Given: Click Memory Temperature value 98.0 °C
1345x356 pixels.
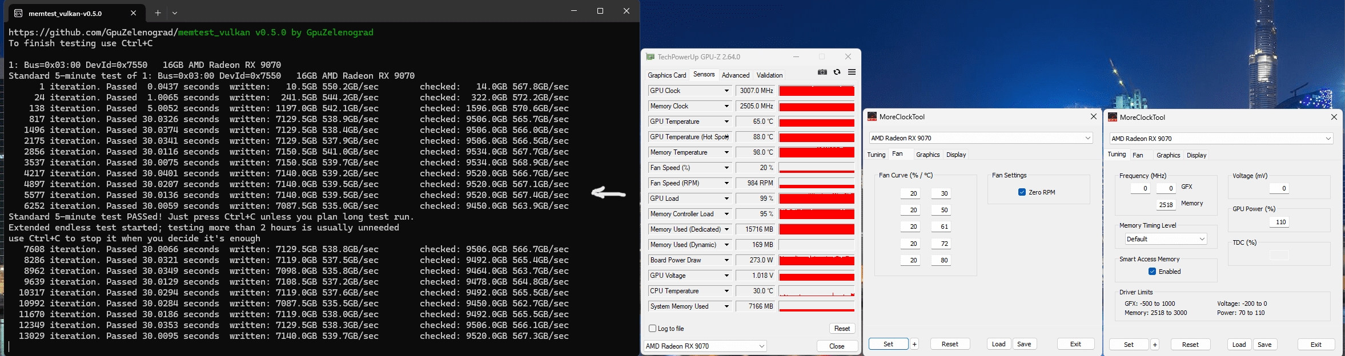Looking at the screenshot, I should tap(755, 152).
